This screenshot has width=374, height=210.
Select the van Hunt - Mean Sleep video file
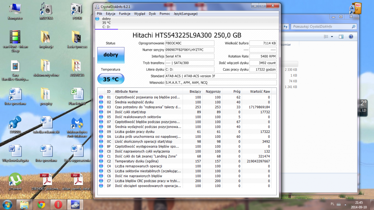pyautogui.click(x=15, y=41)
